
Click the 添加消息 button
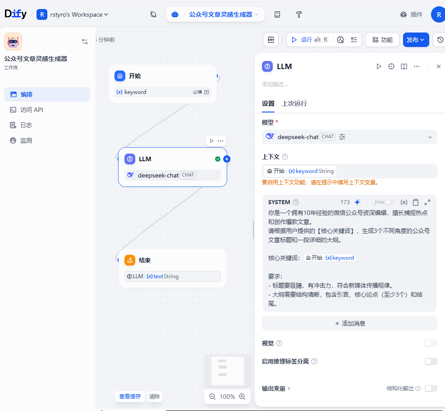pos(349,323)
